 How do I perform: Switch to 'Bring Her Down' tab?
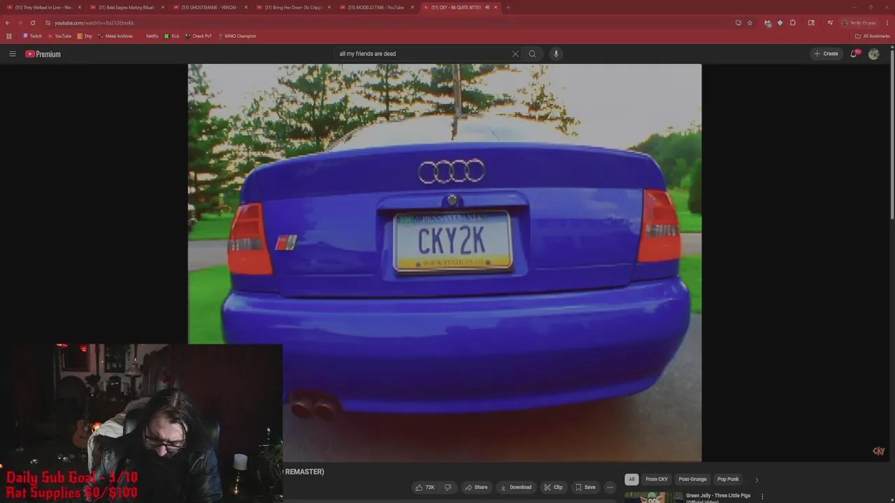click(292, 7)
